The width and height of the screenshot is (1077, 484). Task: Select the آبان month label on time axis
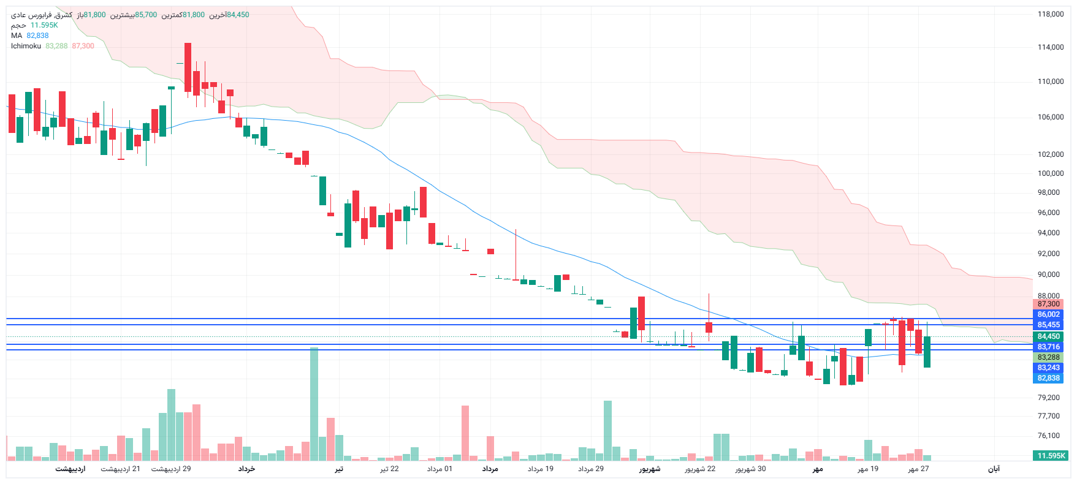coord(994,469)
